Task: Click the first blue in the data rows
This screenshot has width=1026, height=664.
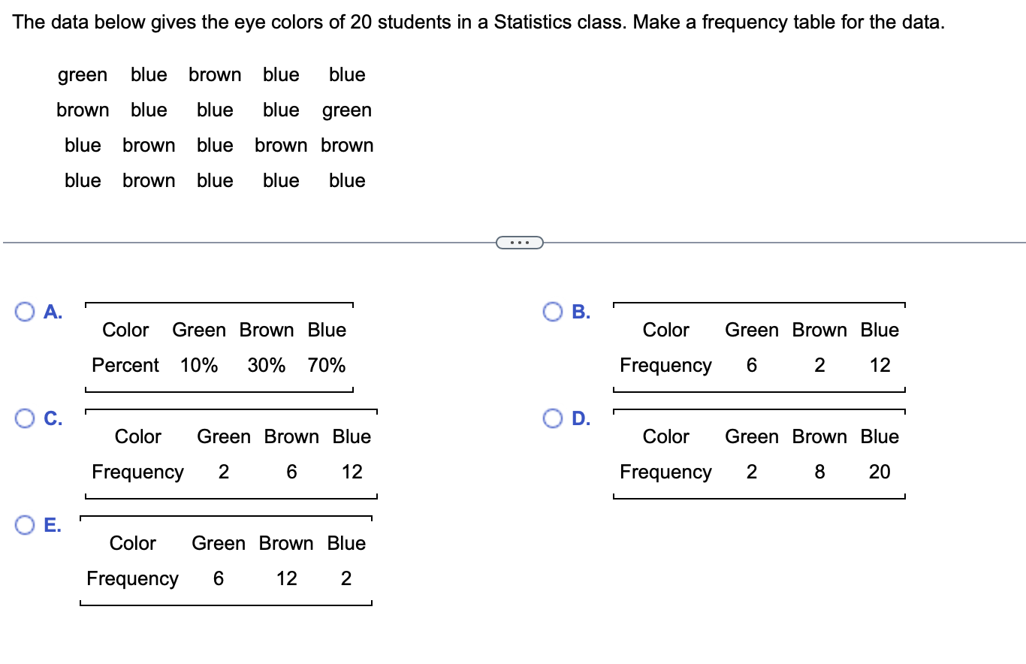Action: tap(148, 75)
